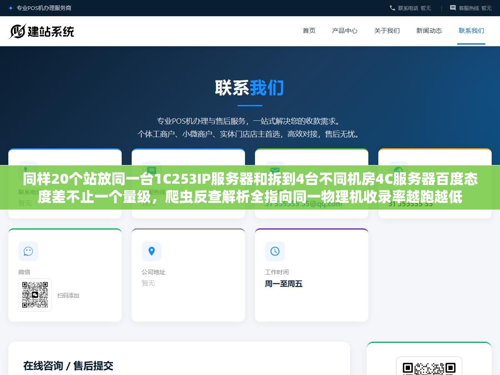500x375 pixels.
Task: Click the clock icon above 工作时间
Action: [275, 251]
